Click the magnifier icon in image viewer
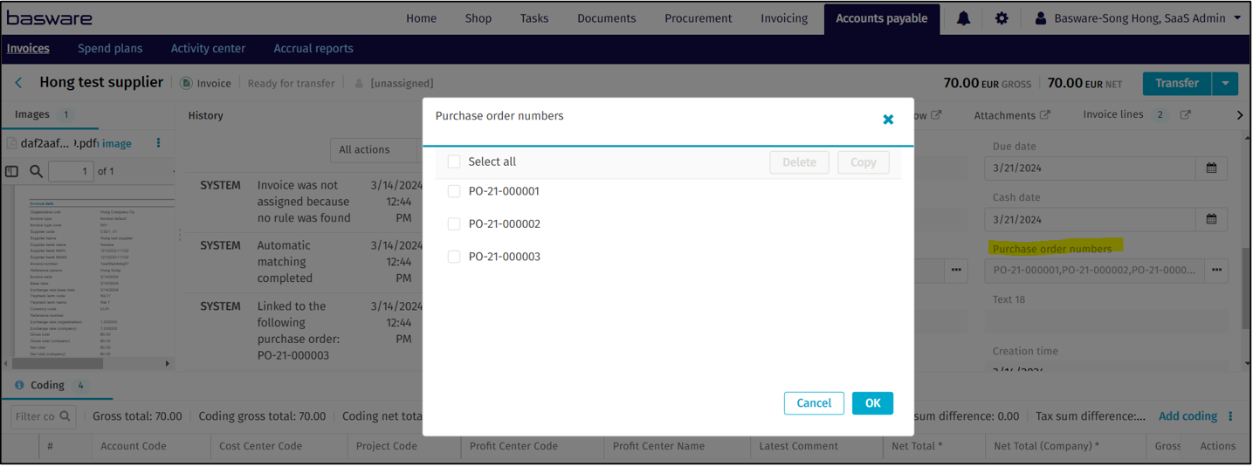 pyautogui.click(x=36, y=171)
